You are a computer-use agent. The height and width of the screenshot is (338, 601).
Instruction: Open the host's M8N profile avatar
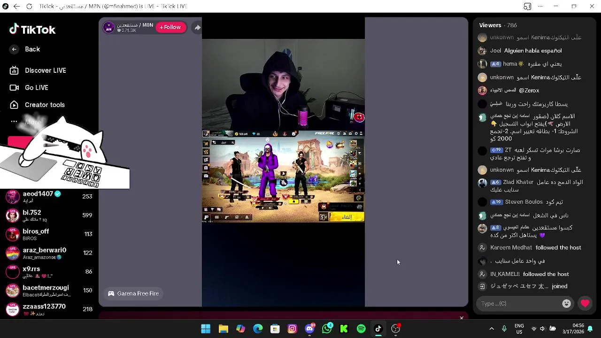coord(109,28)
